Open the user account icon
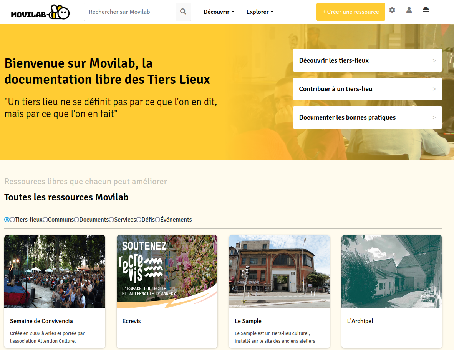The image size is (454, 350). (x=409, y=10)
